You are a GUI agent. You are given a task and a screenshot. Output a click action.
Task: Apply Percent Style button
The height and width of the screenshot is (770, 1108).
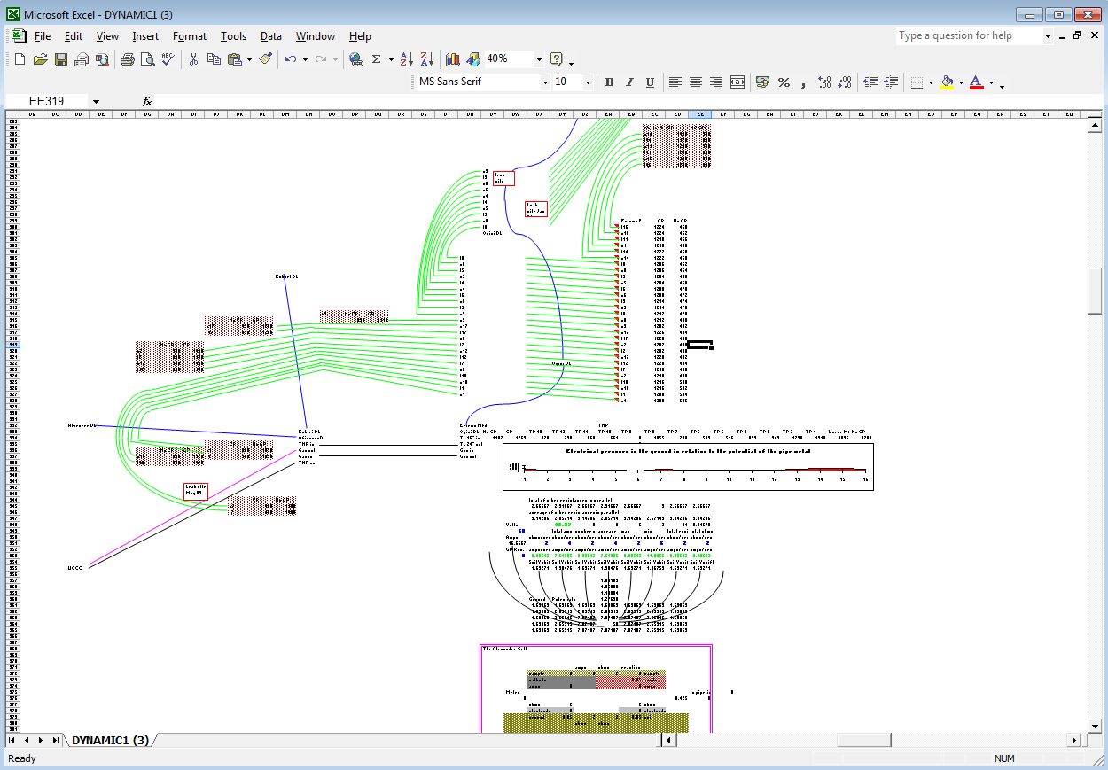pyautogui.click(x=784, y=82)
